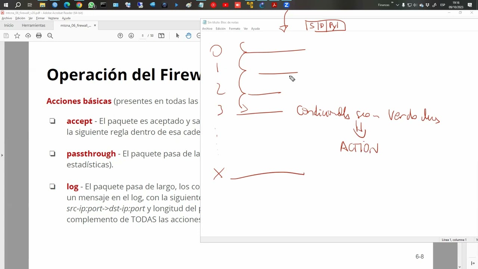
Task: Click the scroll down arrow of Acrobat scrollbar
Action: (x=459, y=267)
